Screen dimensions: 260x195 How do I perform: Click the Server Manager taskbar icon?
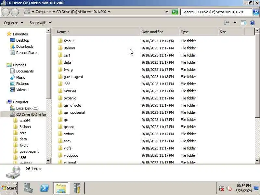click(28, 188)
